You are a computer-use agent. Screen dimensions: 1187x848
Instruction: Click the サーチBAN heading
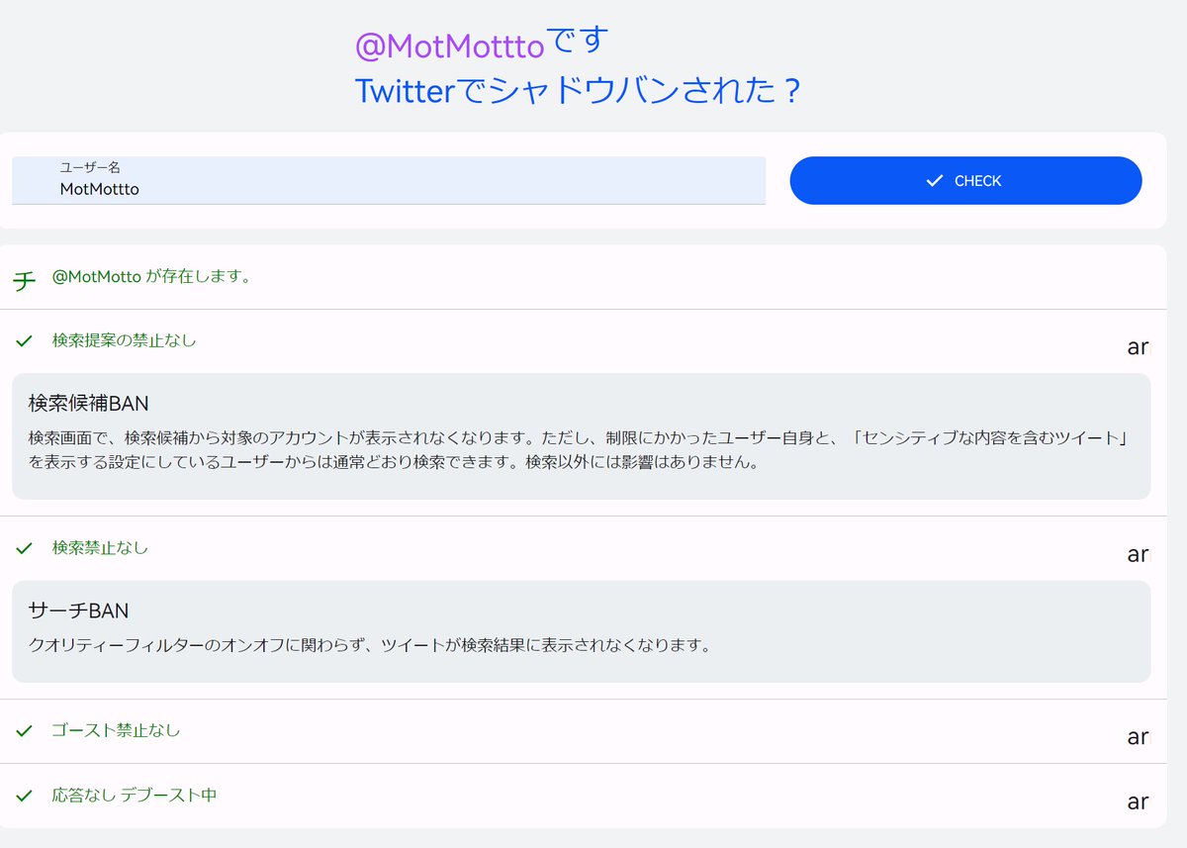pyautogui.click(x=79, y=610)
